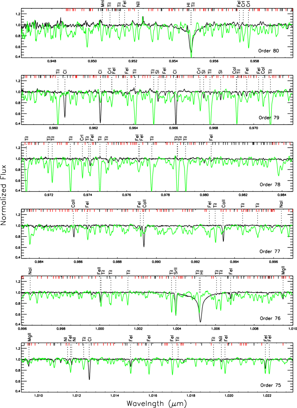Click the double dip near the bottom spectrum's right end
The height and width of the screenshot is (408, 297).
[267, 372]
